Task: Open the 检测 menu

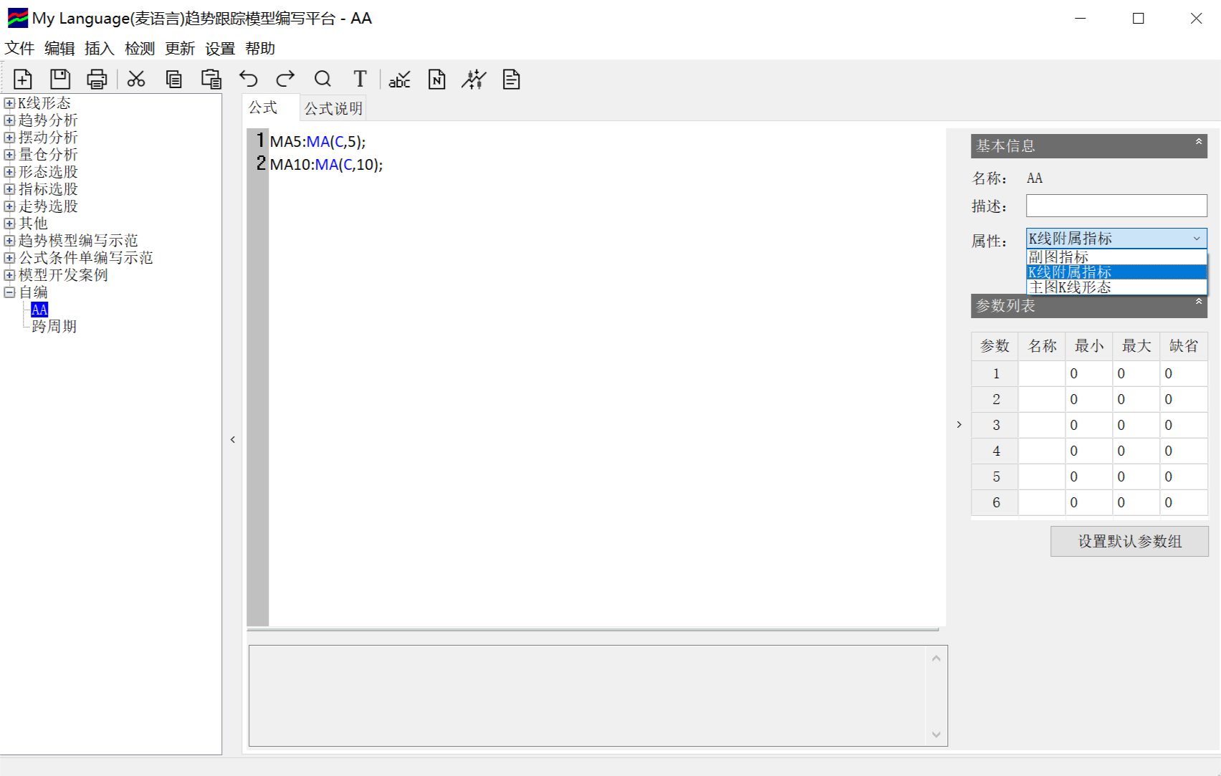Action: click(x=139, y=48)
